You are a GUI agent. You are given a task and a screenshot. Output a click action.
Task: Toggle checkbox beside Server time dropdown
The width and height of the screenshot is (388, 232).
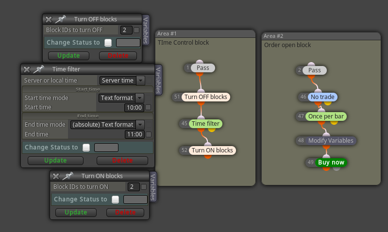pos(149,81)
